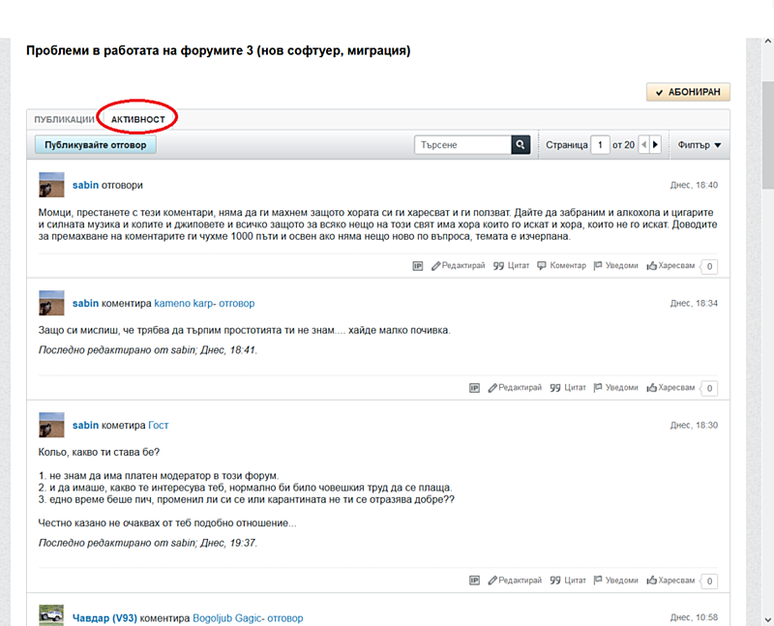Open IP icon on 18:30 comment

coord(474,581)
